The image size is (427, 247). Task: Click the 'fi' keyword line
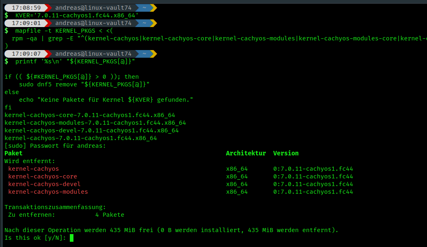click(8, 107)
